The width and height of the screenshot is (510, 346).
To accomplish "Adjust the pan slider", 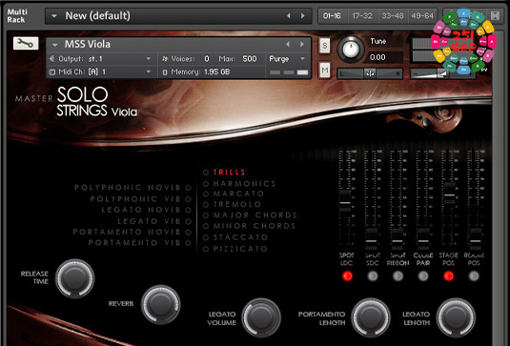I will pos(370,73).
